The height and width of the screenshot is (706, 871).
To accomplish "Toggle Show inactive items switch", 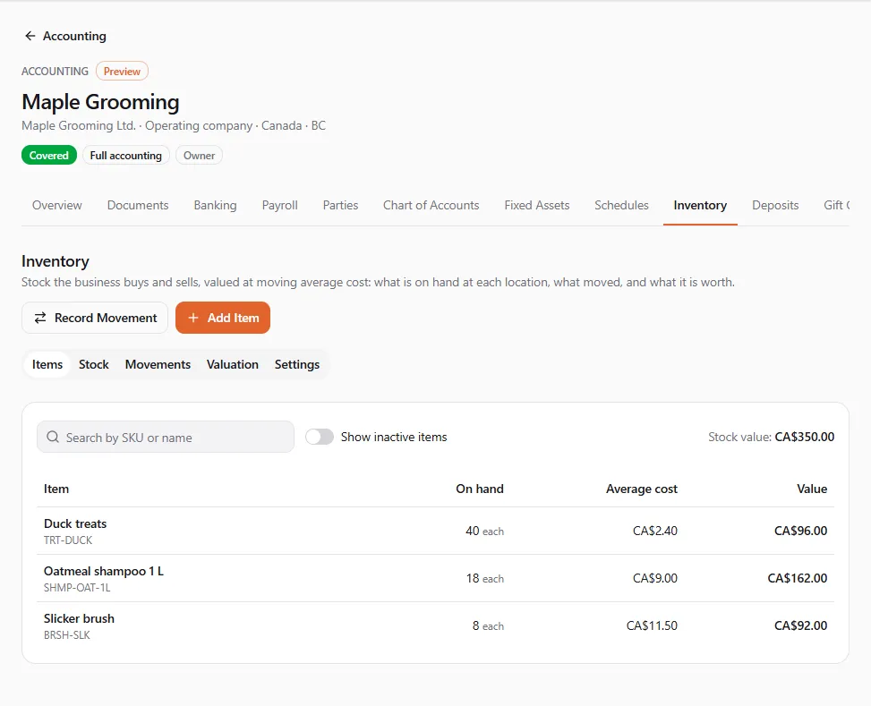I will click(x=320, y=438).
